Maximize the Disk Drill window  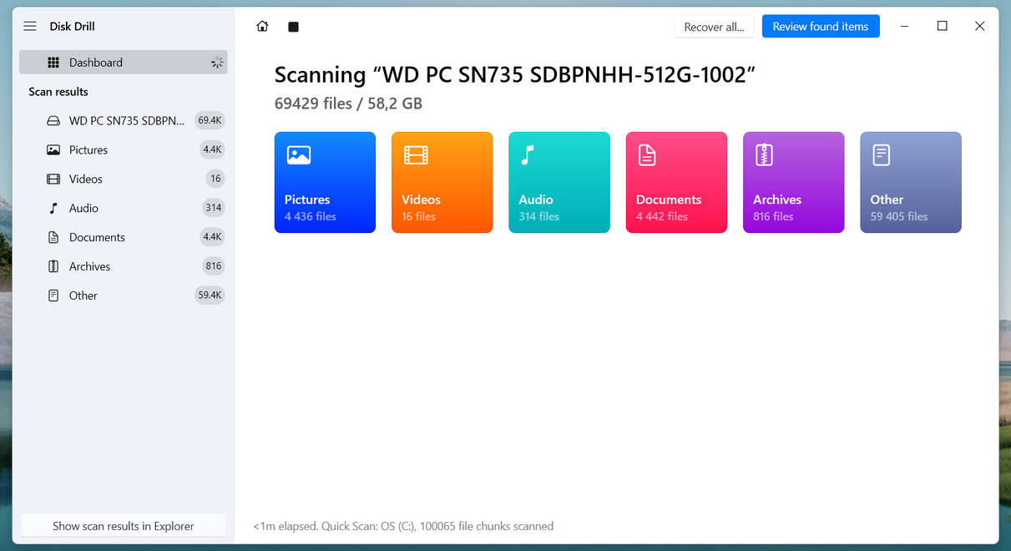pos(942,27)
